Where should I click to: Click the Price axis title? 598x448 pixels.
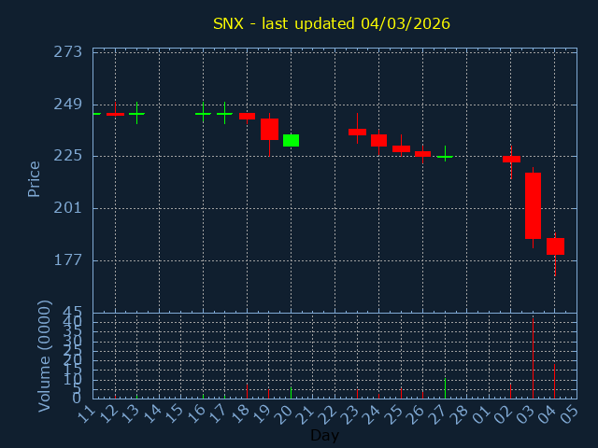(35, 178)
